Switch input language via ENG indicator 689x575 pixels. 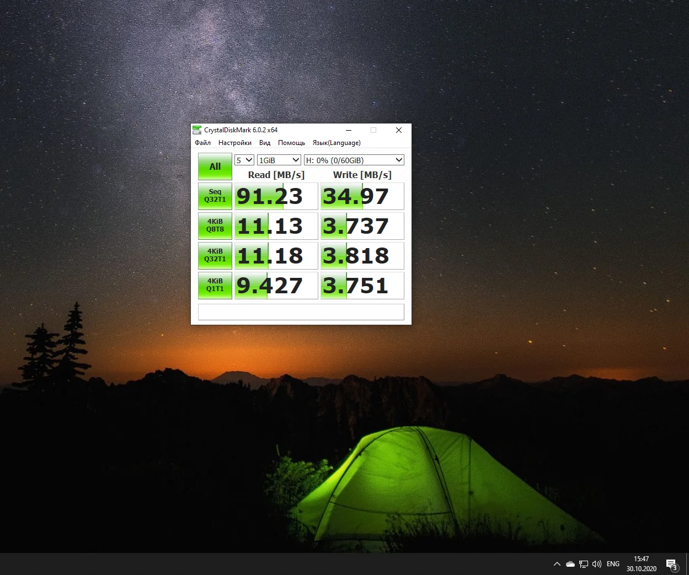click(613, 564)
